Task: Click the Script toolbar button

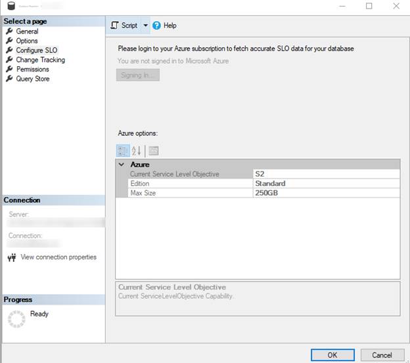Action: 124,26
